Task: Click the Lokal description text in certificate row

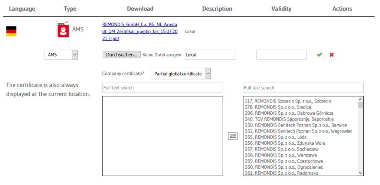Action: click(190, 31)
